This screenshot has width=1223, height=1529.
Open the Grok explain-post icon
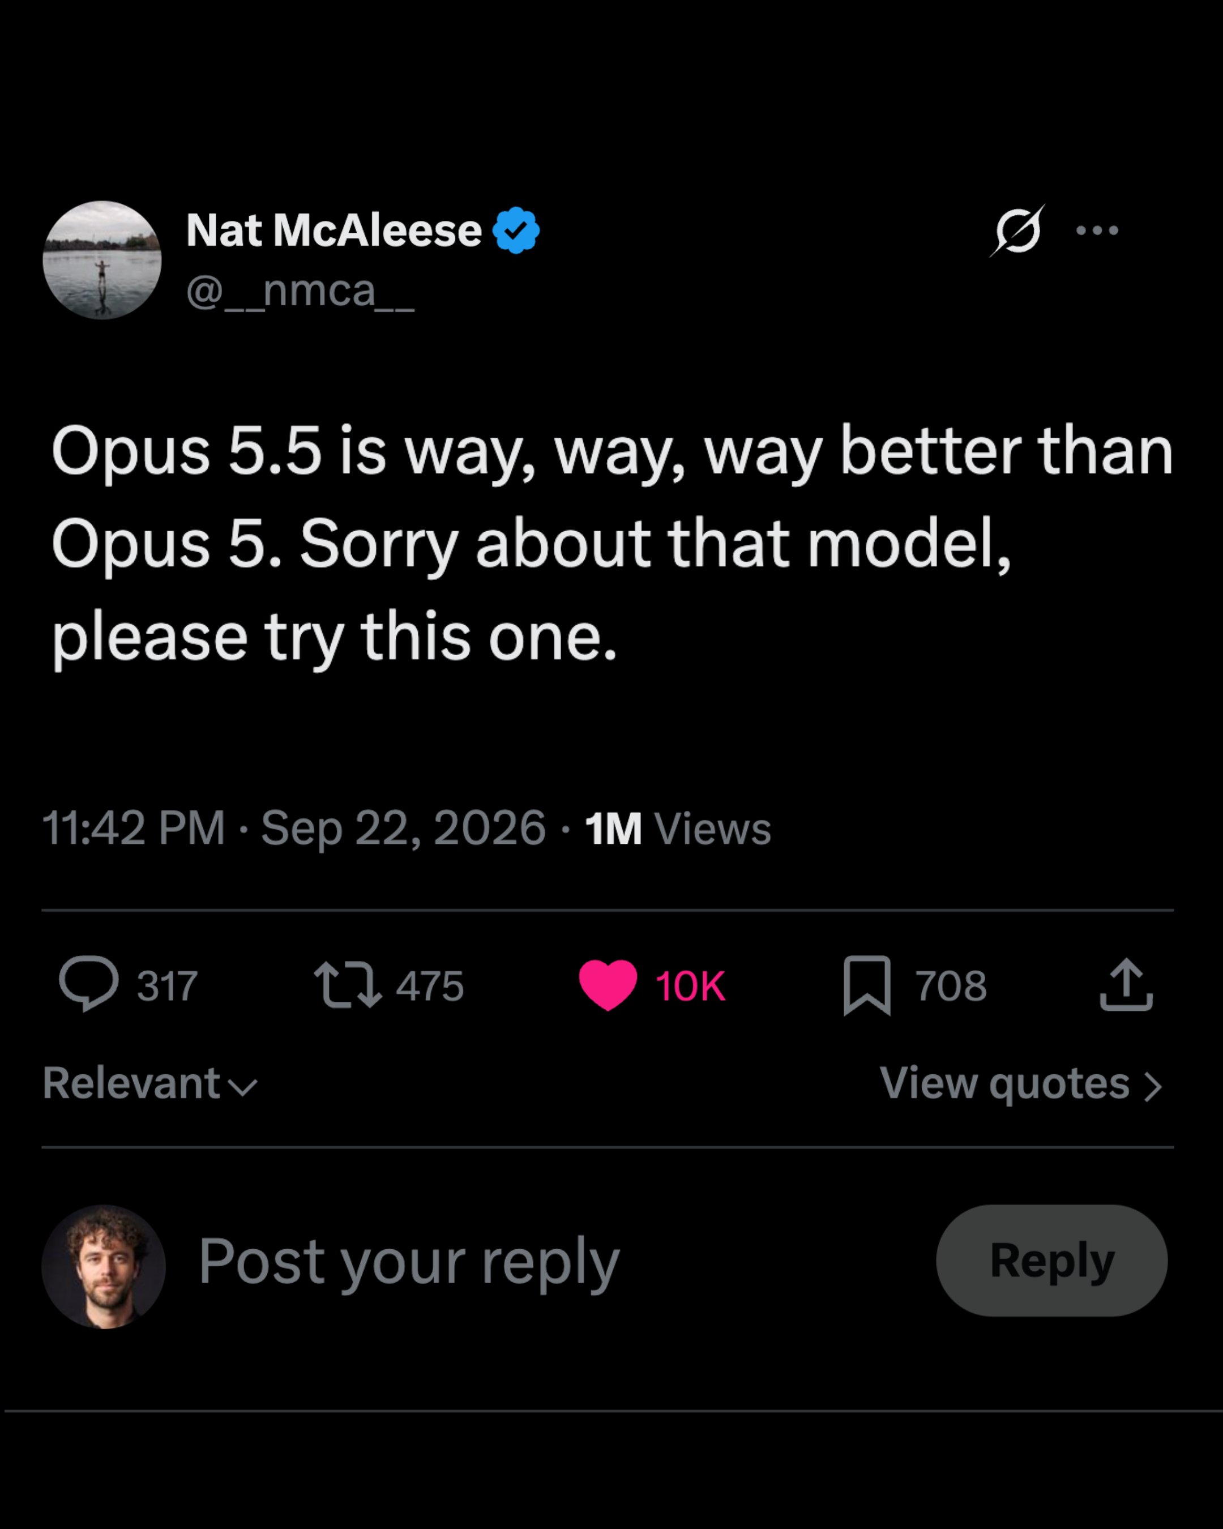pyautogui.click(x=1017, y=230)
